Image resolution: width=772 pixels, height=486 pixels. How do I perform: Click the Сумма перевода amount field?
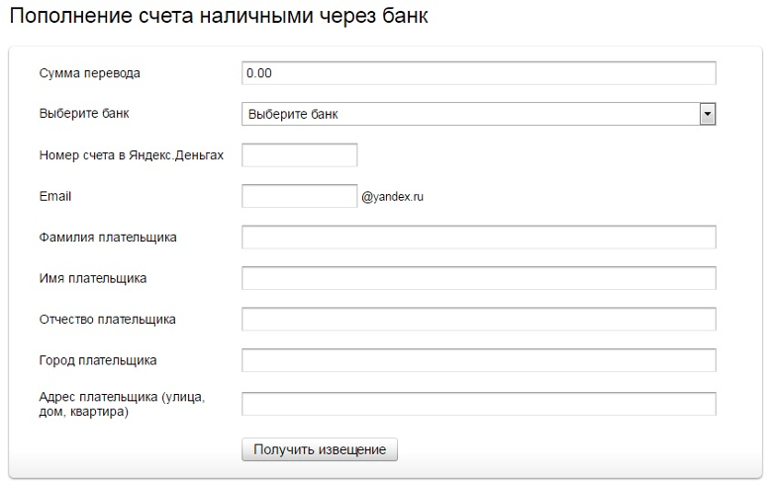pyautogui.click(x=479, y=73)
